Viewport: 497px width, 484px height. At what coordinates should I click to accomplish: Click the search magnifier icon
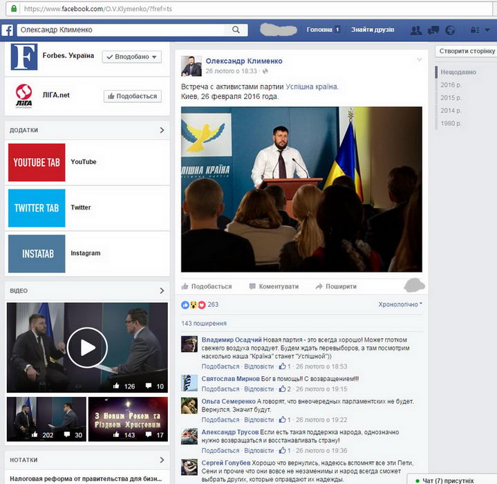tap(236, 30)
